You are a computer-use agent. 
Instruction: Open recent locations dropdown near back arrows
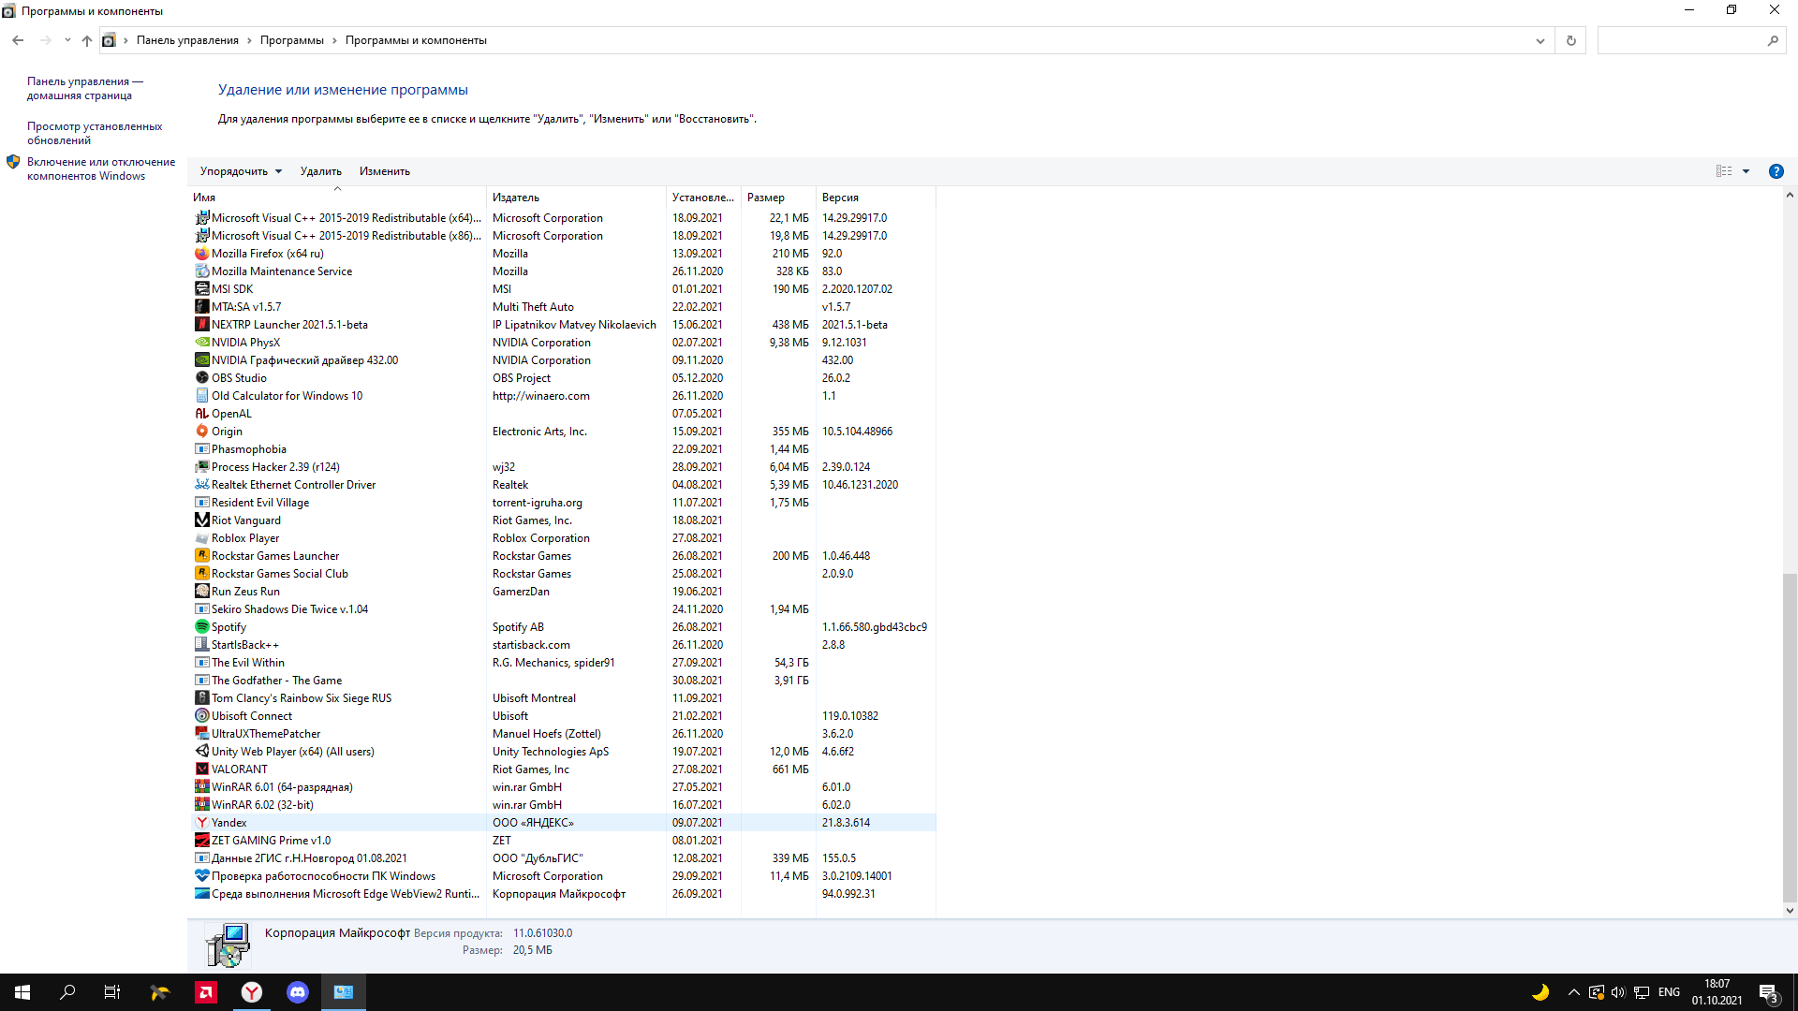(67, 40)
